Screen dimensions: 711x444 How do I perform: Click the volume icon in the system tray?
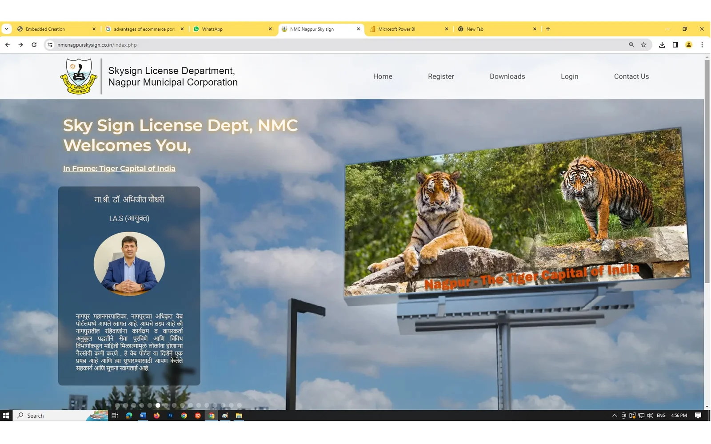650,416
